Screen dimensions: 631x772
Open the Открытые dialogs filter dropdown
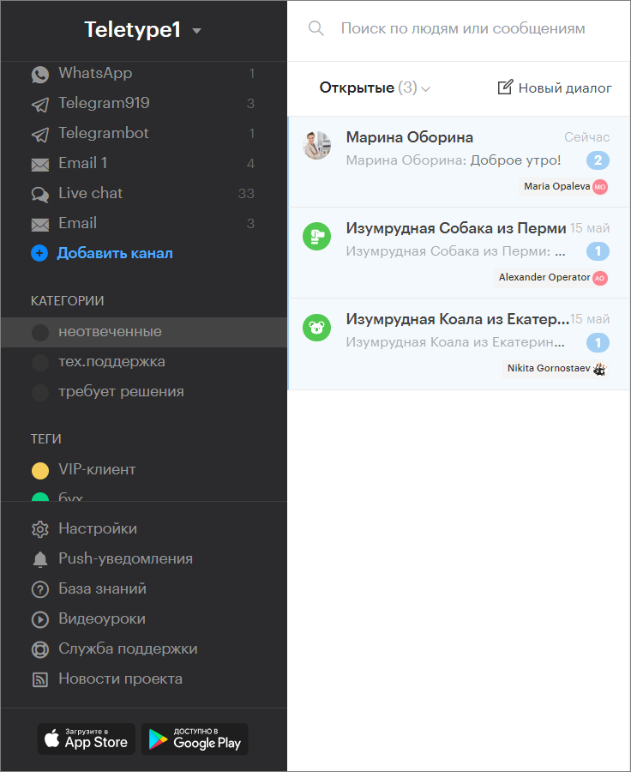(375, 87)
